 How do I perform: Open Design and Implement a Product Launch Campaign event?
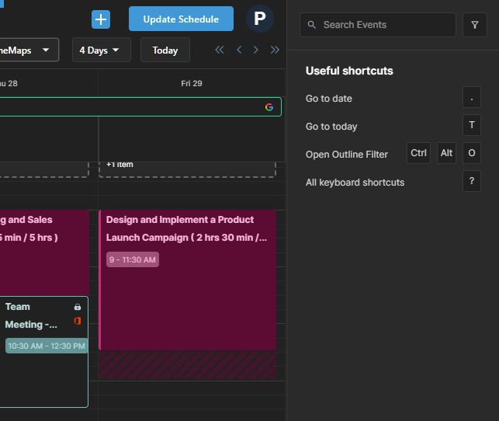tap(188, 280)
